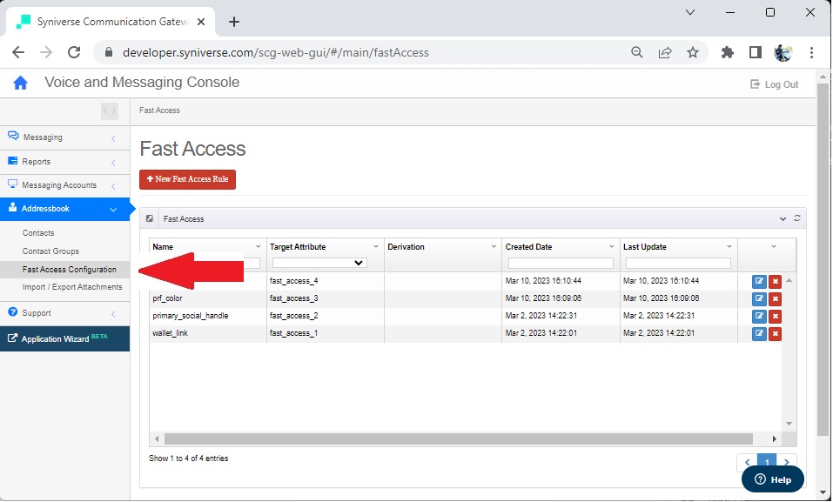This screenshot has height=502, width=833.
Task: Delete the wallet_link rule
Action: click(x=775, y=333)
